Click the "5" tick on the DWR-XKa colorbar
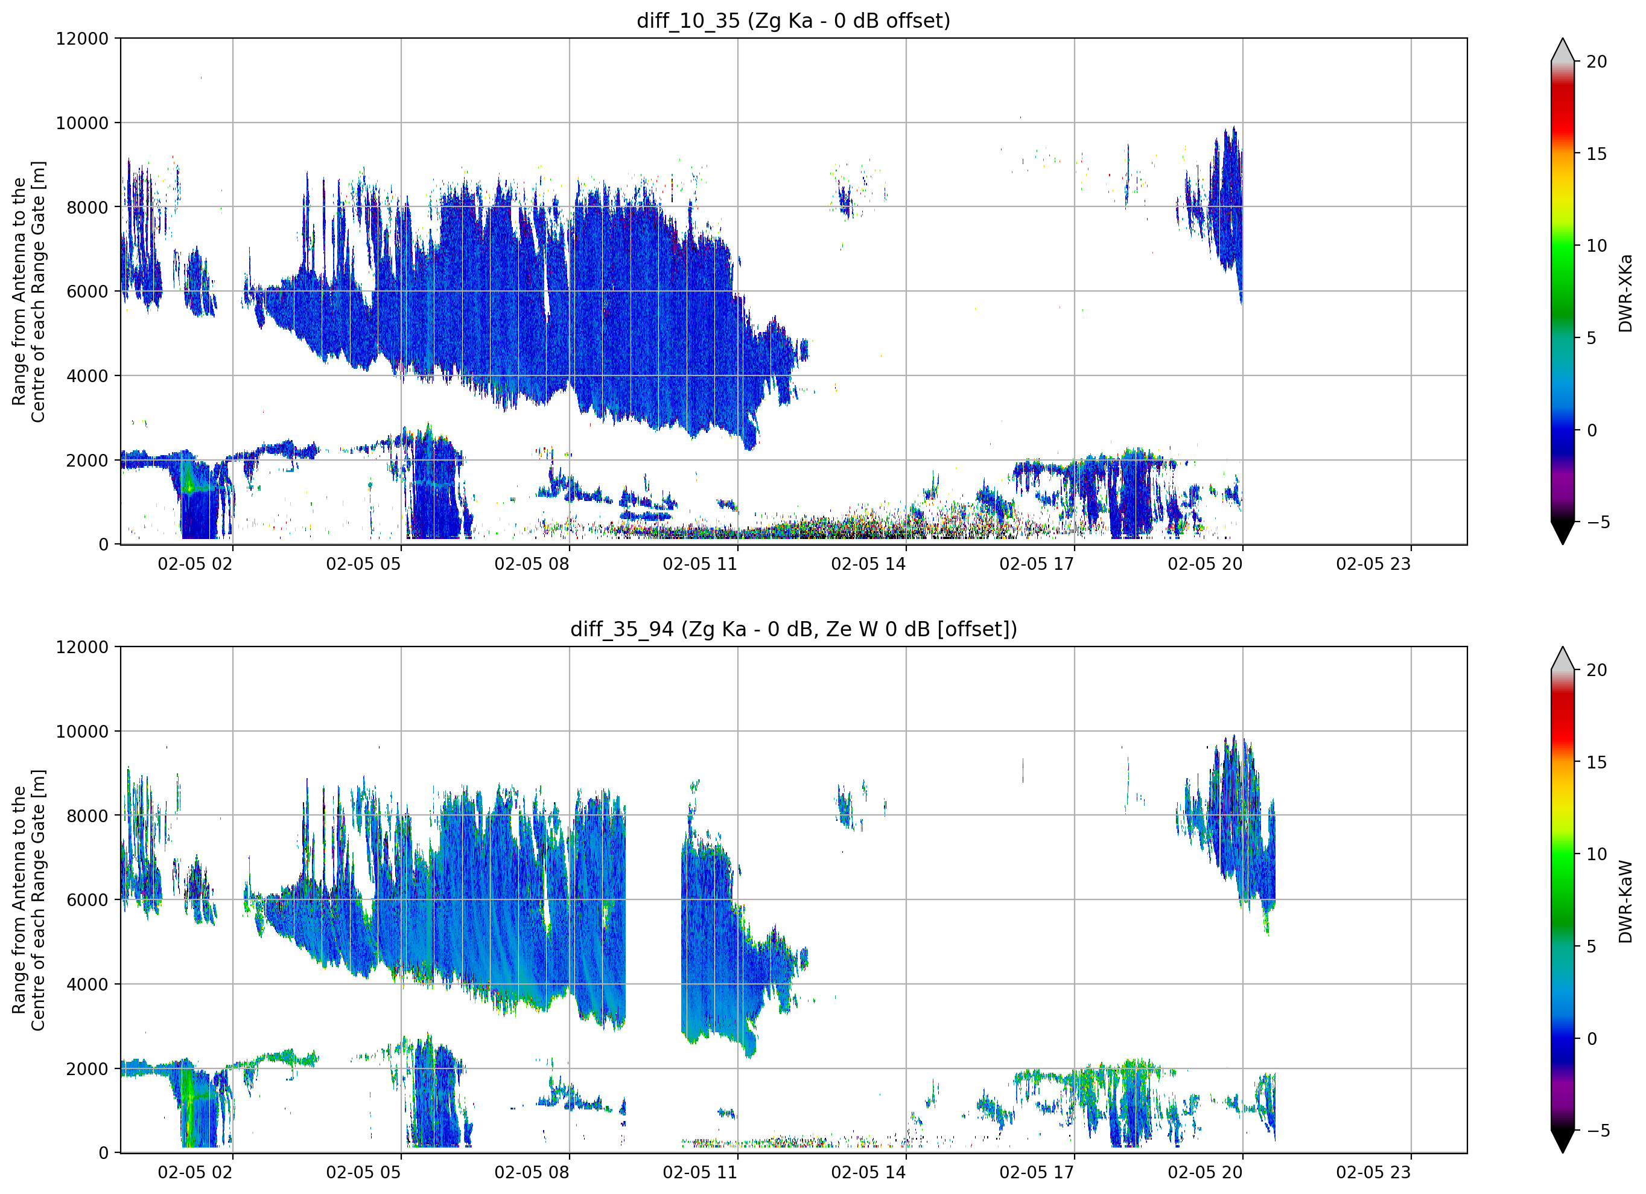 click(x=1592, y=339)
